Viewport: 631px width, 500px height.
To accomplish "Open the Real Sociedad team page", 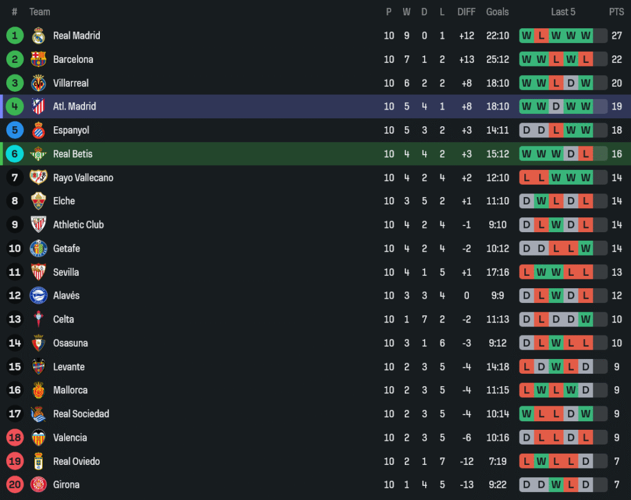I will coord(81,414).
